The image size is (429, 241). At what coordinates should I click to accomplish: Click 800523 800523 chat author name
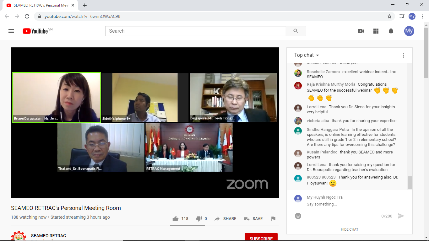pos(321,177)
